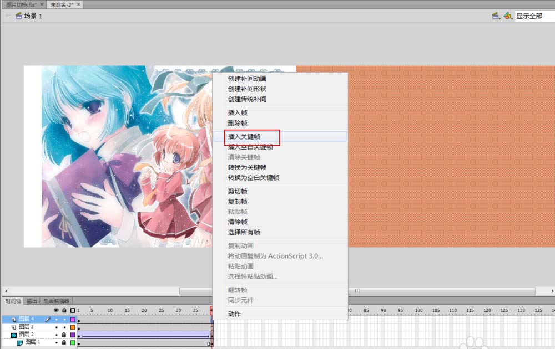Select the 图层 1 layer name
The height and width of the screenshot is (349, 555).
pyautogui.click(x=33, y=342)
